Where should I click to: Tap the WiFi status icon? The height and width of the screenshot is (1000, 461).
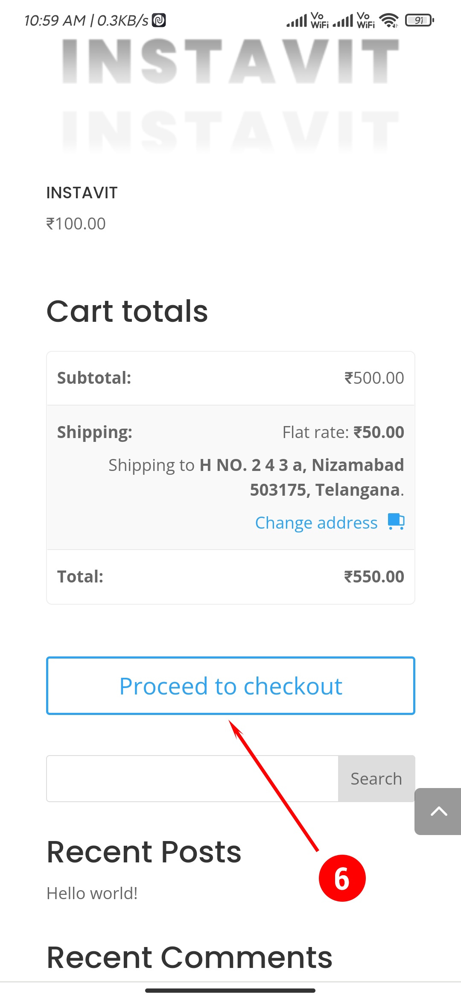click(389, 20)
